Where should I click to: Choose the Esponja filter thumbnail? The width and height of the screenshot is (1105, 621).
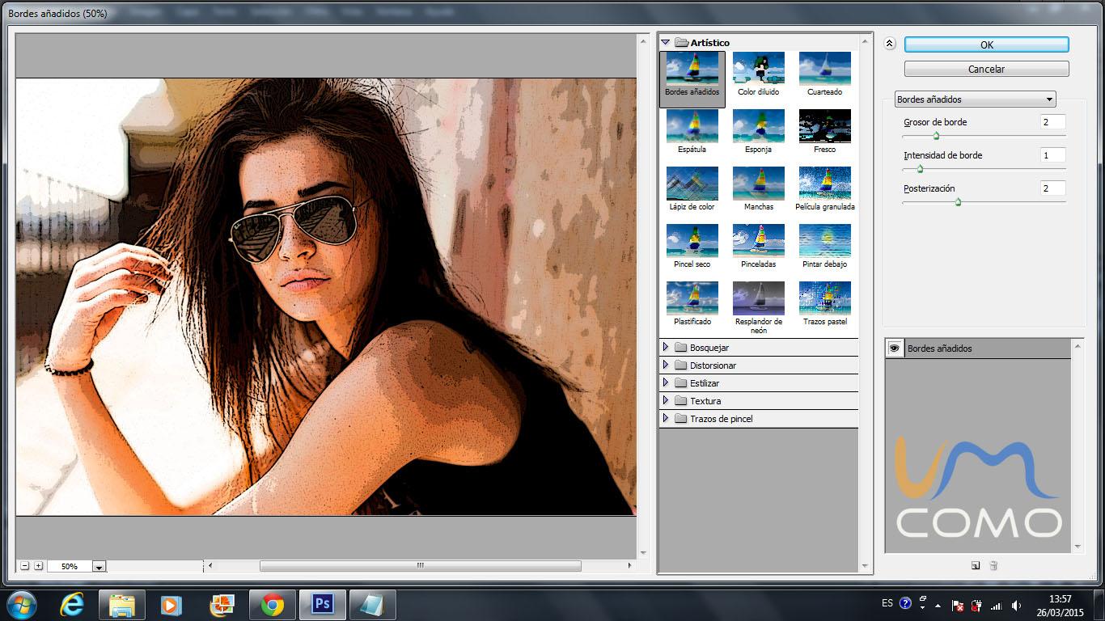(x=758, y=127)
